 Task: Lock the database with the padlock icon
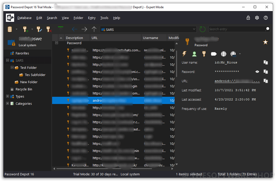pyautogui.click(x=248, y=18)
